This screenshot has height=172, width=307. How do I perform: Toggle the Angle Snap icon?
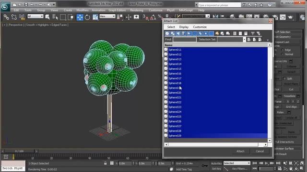pyautogui.click(x=153, y=17)
